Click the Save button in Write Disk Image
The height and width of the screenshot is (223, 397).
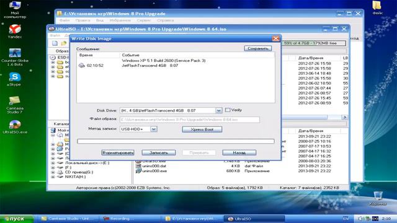[258, 48]
